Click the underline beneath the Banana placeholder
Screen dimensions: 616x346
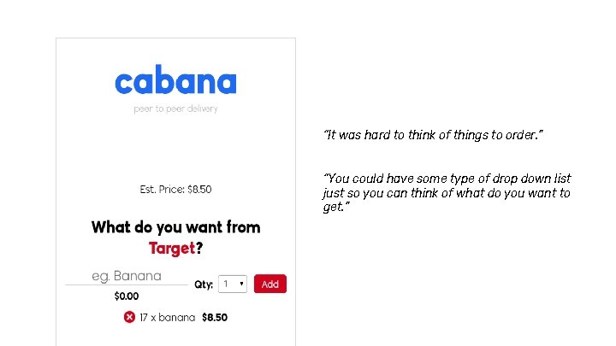[127, 284]
